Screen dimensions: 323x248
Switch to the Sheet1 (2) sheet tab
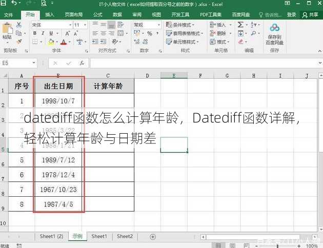point(51,236)
